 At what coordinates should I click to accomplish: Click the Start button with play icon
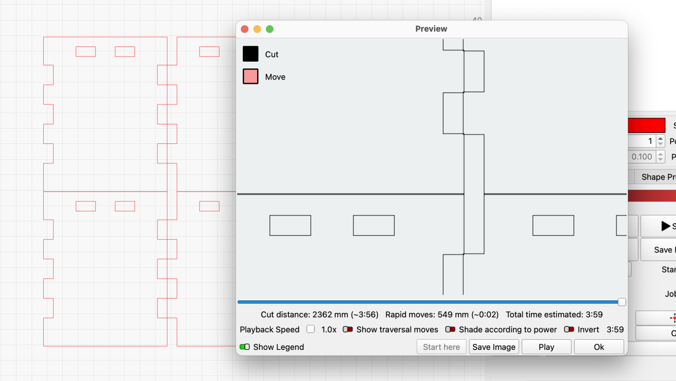659,226
